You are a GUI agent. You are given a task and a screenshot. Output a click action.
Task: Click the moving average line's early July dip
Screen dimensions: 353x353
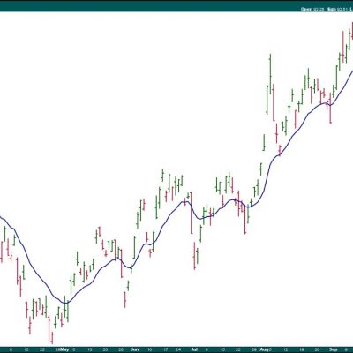tap(200, 218)
